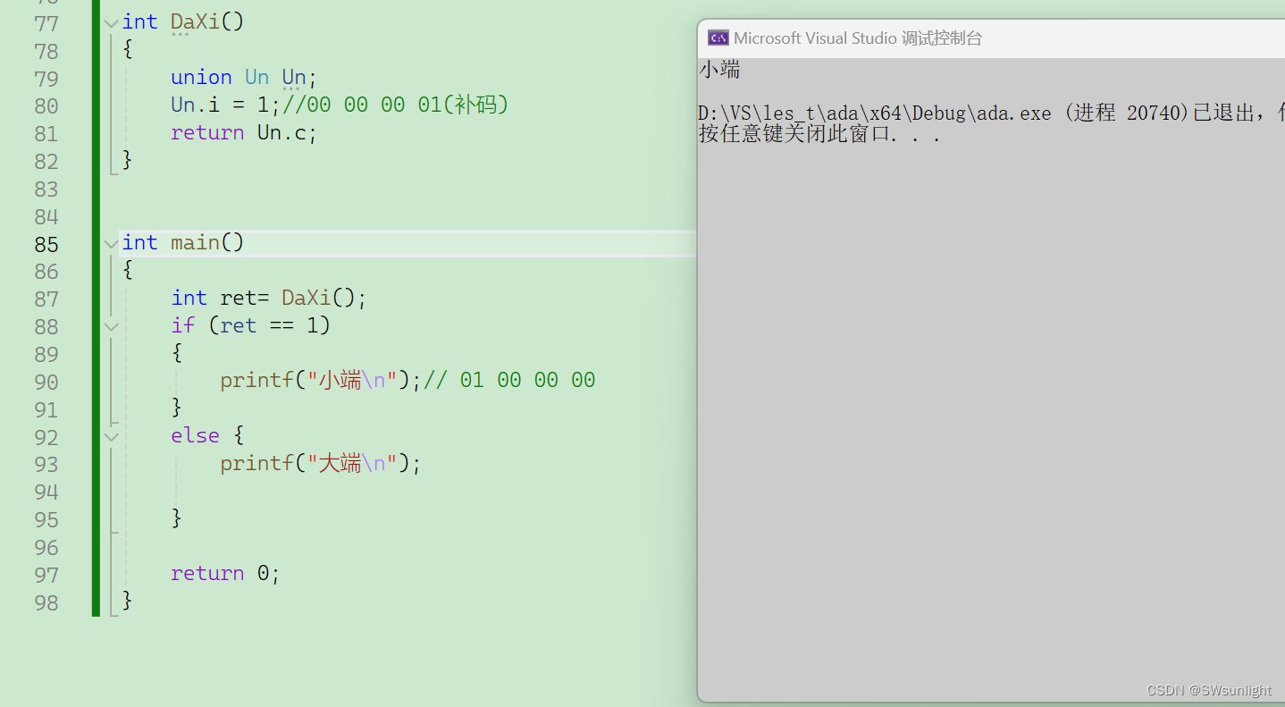Viewport: 1285px width, 707px height.
Task: Click line number 90 in the gutter
Action: 46,382
